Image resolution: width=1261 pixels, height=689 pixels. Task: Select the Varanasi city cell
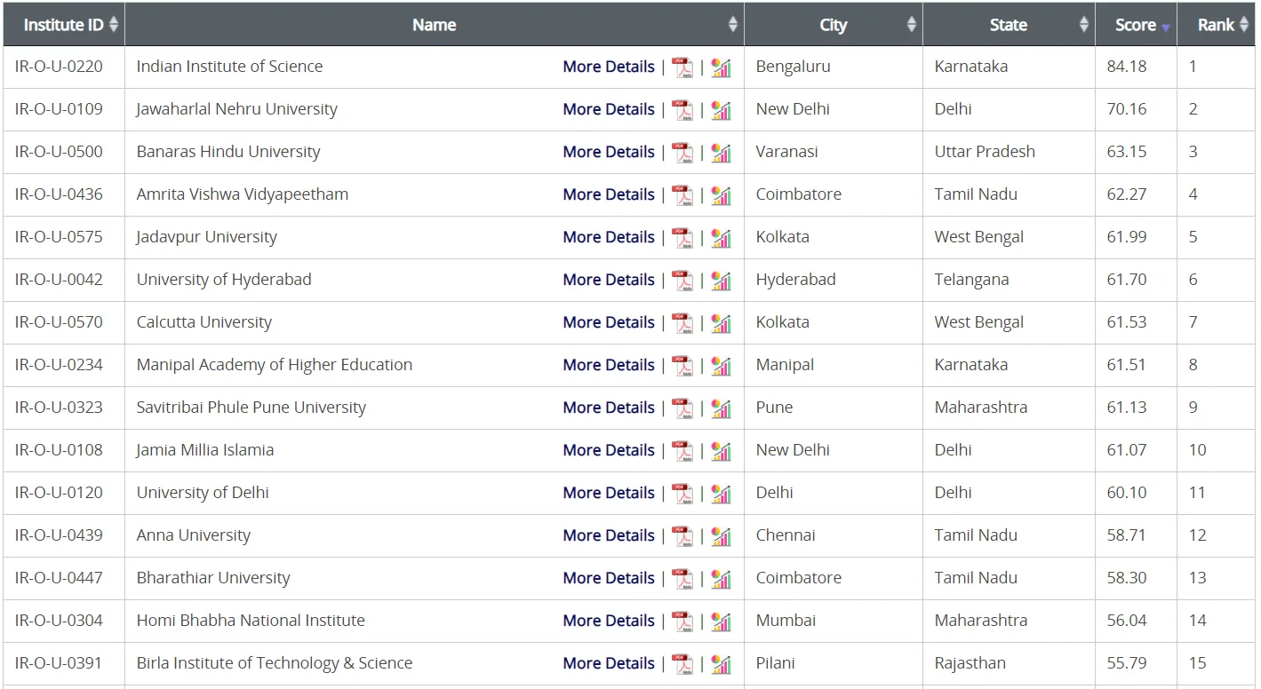click(x=834, y=152)
